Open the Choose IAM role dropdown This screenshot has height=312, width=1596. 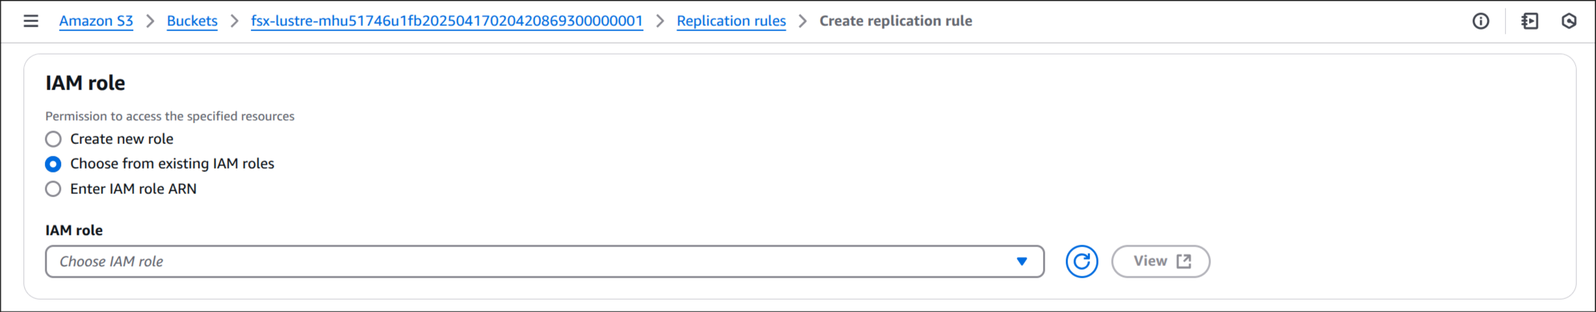tap(545, 261)
